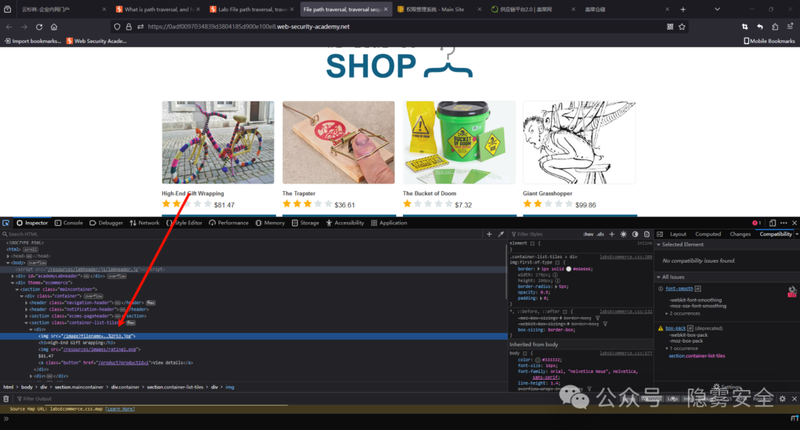This screenshot has height=430, width=800.
Task: Click the red error count indicator
Action: click(x=756, y=224)
